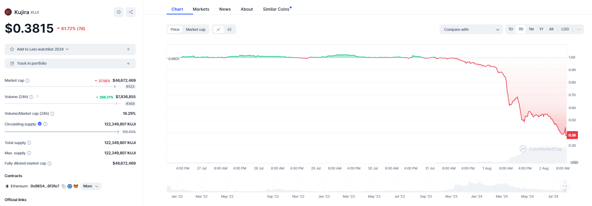The image size is (592, 206).
Task: Click the 16.29% Volume/Market cap value
Action: tap(129, 114)
